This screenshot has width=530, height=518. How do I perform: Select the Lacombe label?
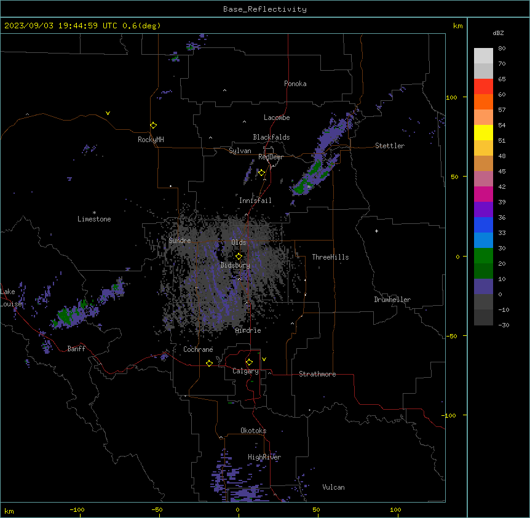(x=277, y=118)
